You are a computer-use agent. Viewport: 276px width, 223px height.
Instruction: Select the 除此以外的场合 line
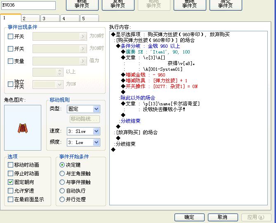[137, 98]
